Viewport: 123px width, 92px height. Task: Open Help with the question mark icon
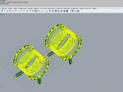(78, 11)
